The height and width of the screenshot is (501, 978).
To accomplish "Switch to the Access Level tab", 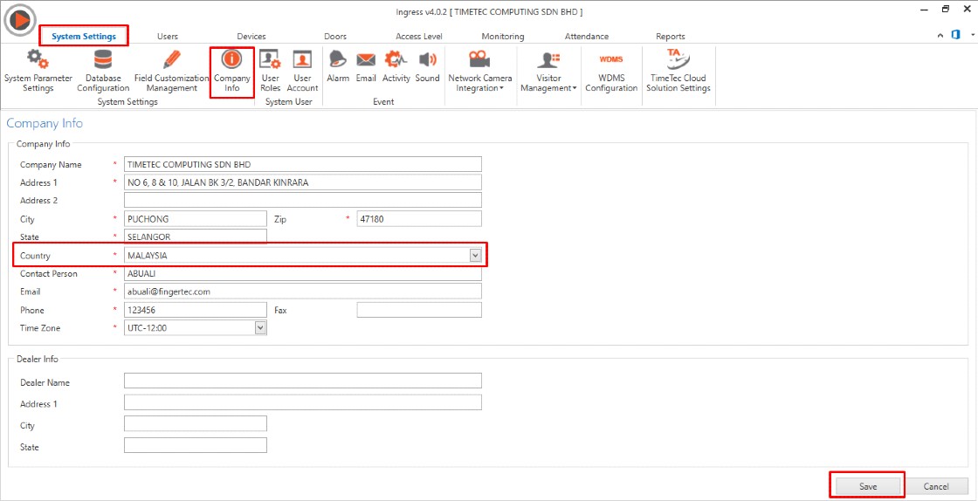I will [x=419, y=36].
